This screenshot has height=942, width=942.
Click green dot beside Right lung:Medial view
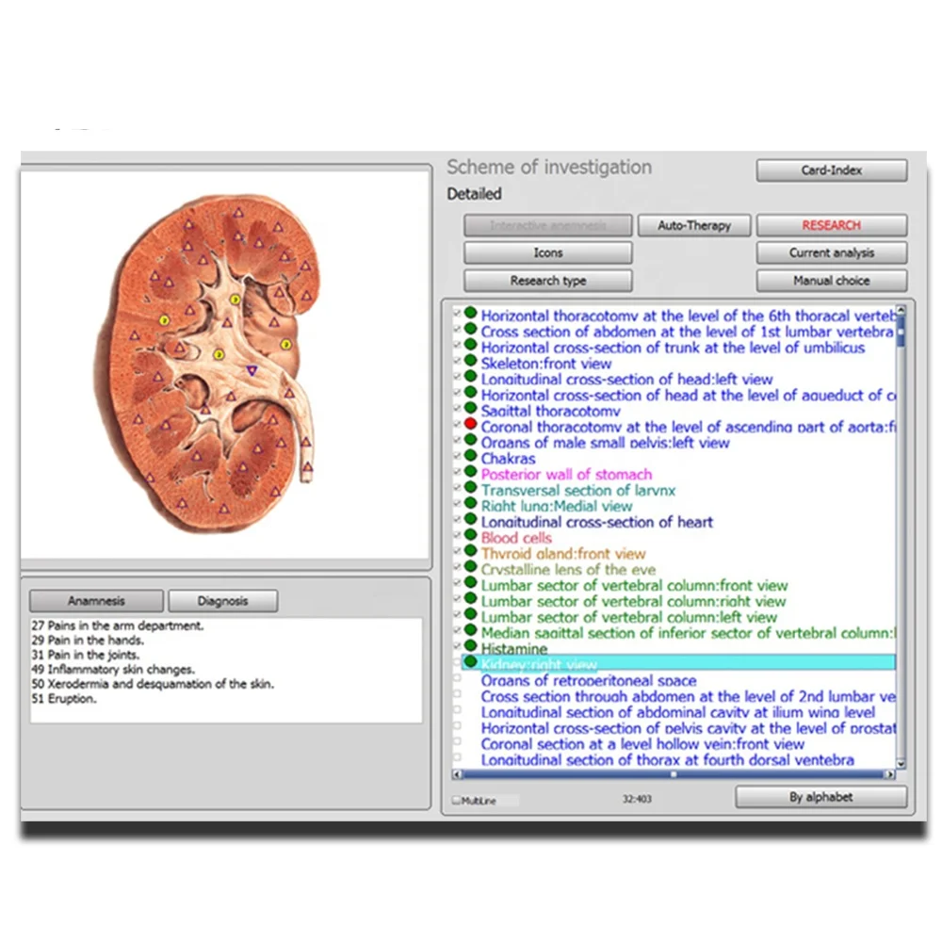click(470, 503)
